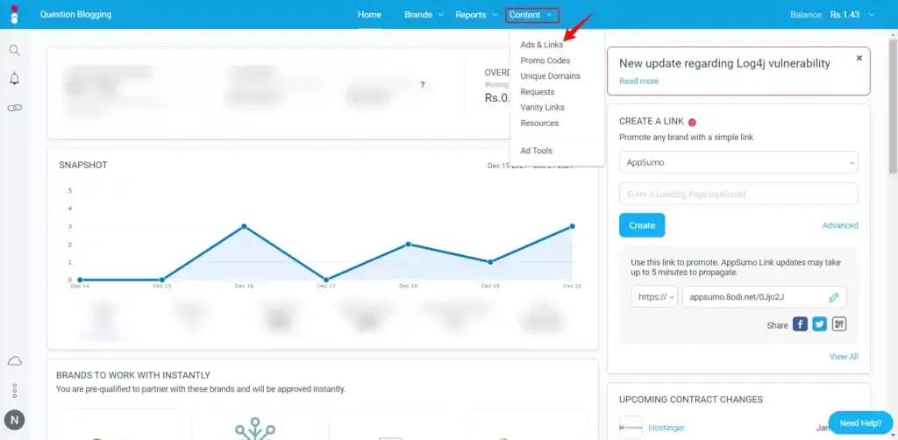898x440 pixels.
Task: Click the Landing Page input field
Action: pyautogui.click(x=738, y=194)
